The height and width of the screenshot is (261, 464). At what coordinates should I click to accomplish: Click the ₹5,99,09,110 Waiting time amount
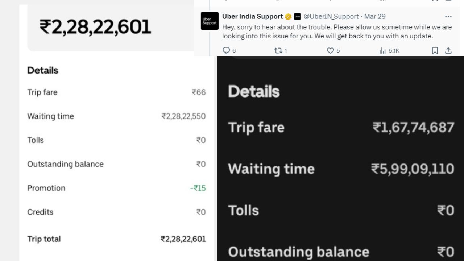413,169
